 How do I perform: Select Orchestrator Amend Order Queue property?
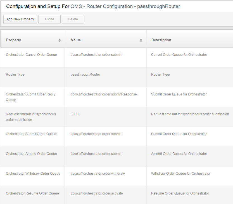click(x=31, y=154)
